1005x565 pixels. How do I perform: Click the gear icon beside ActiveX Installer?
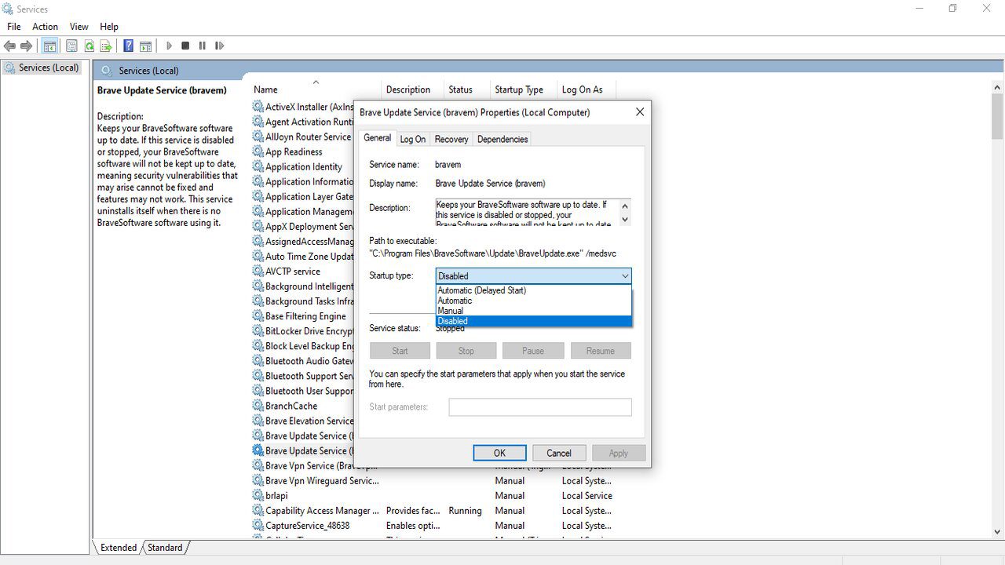(258, 107)
